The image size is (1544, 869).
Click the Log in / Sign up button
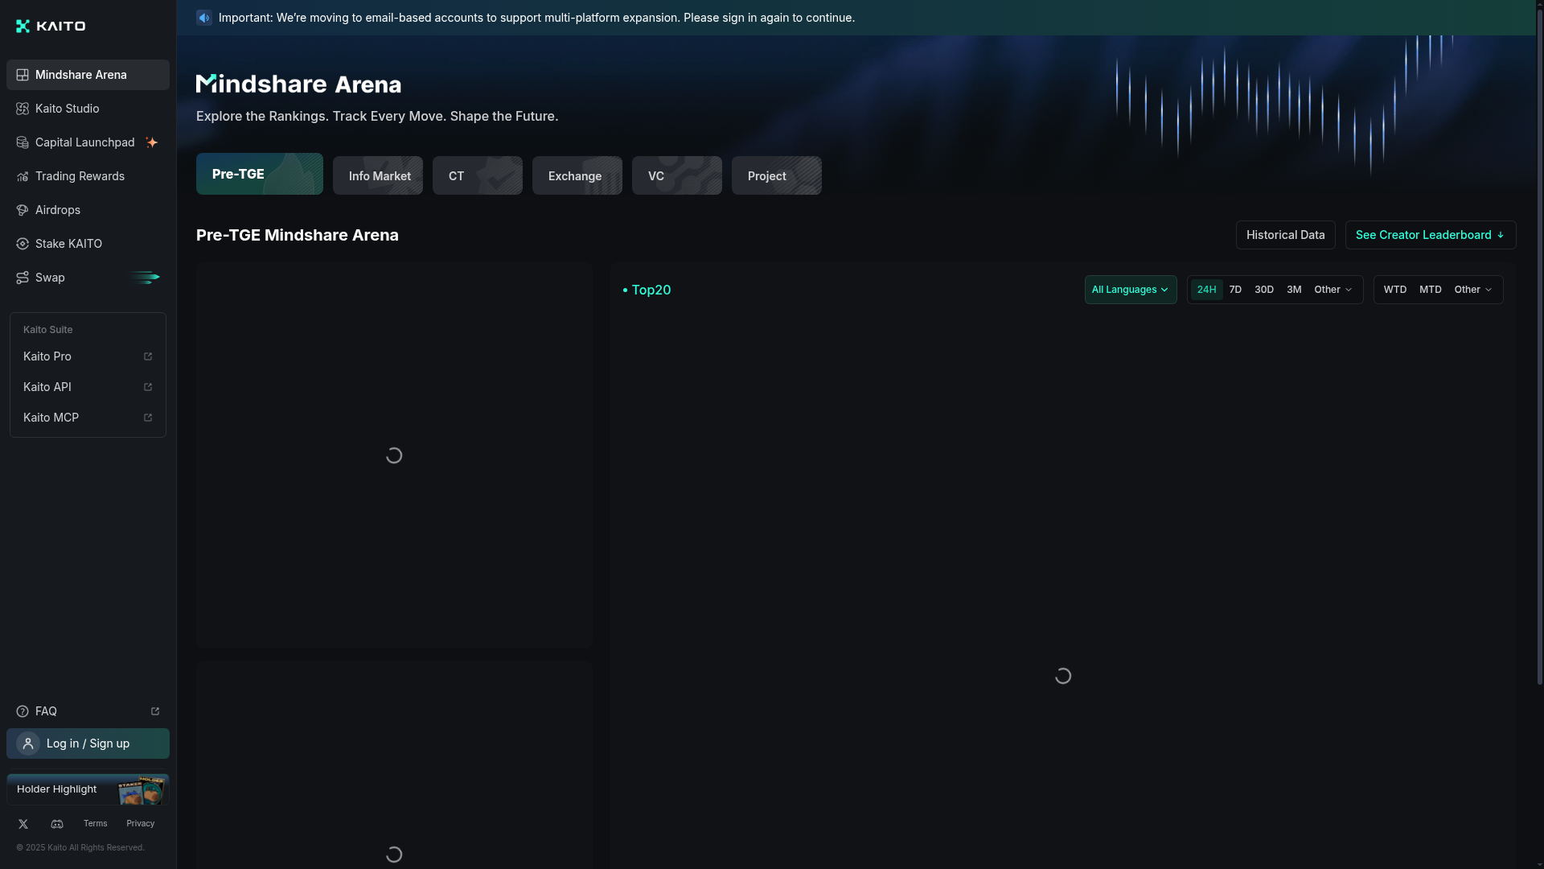88,743
